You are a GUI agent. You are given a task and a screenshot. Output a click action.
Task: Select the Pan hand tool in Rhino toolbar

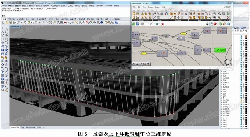(x=36, y=23)
